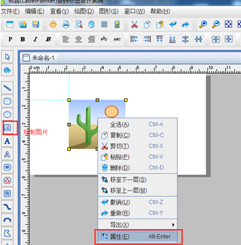Click the New document icon in toolbar
This screenshot has width=241, height=245.
point(10,25)
